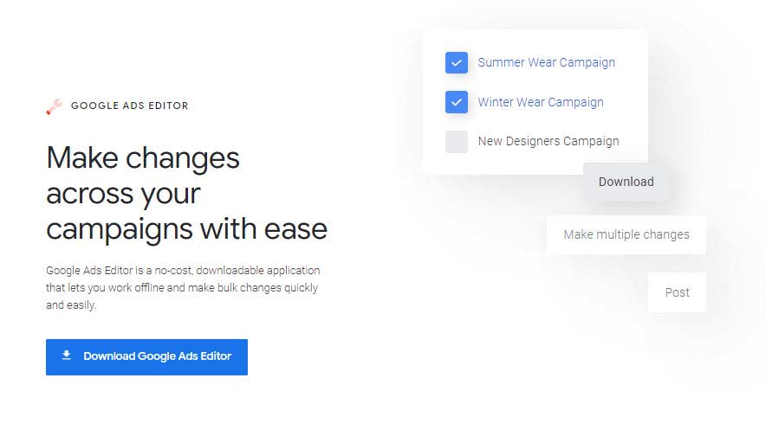The image size is (766, 442).
Task: Click the download arrow icon in blue button
Action: (x=67, y=356)
